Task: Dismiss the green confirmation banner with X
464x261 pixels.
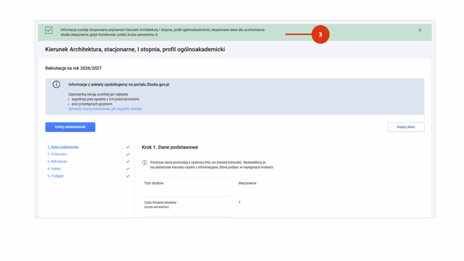Action: coord(420,30)
